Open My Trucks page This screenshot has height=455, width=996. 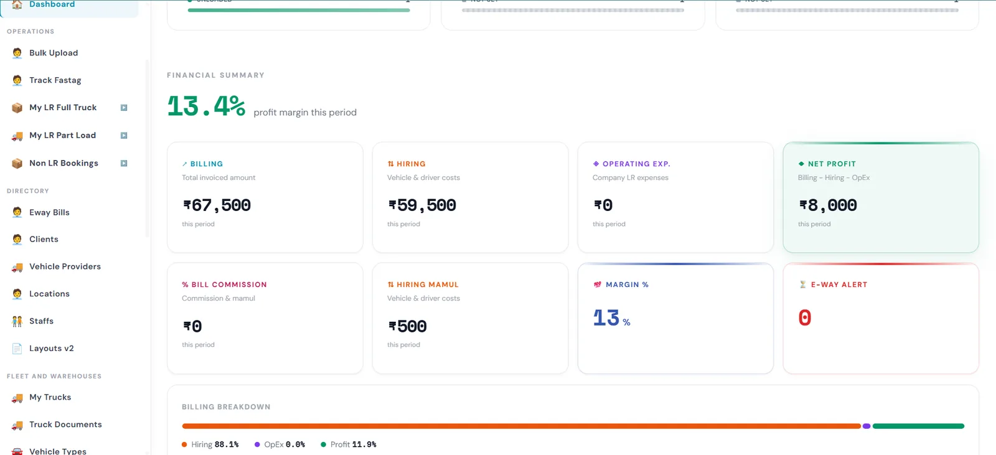coord(50,397)
